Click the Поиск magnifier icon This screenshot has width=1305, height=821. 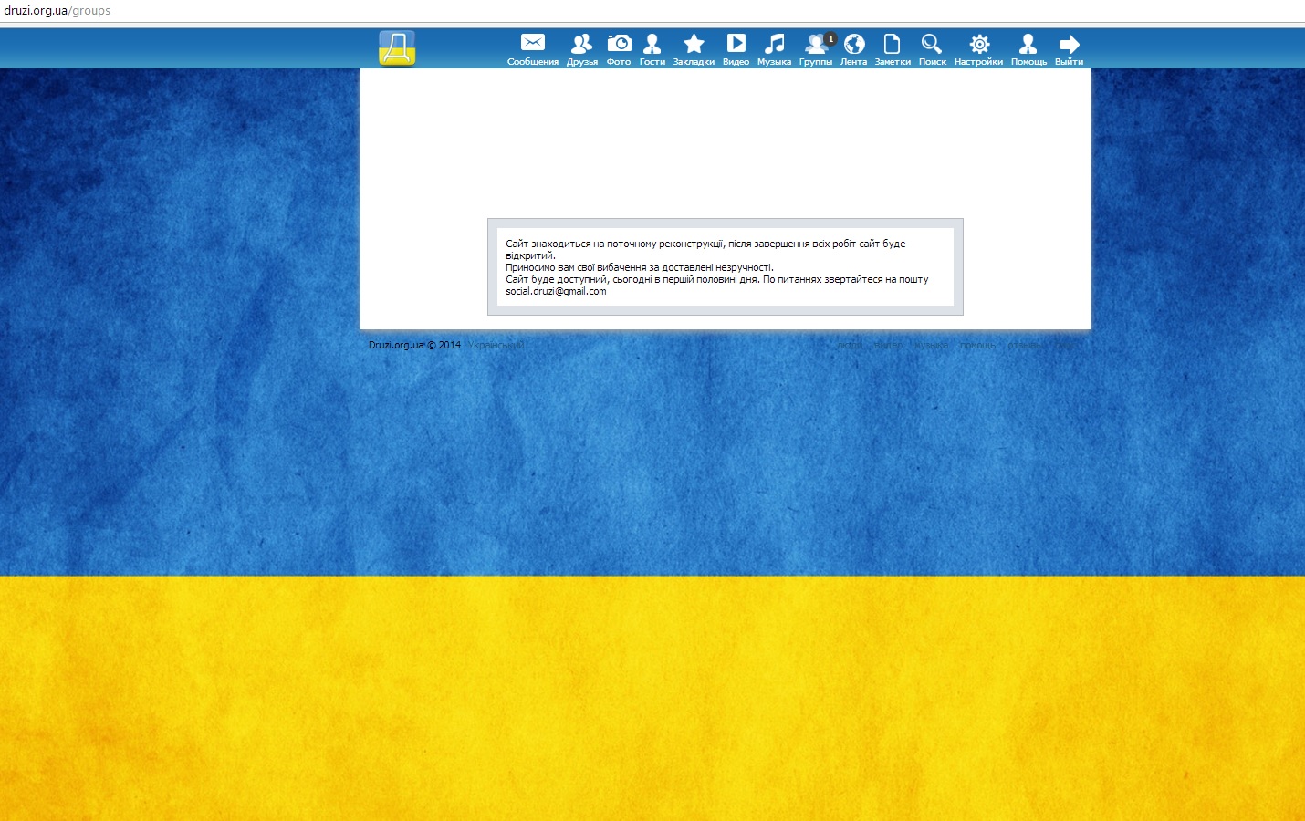tap(932, 45)
